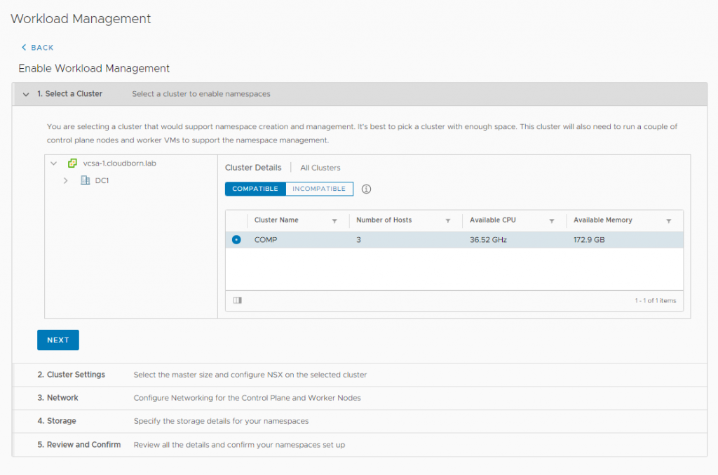Collapse the vcsa-1.cloudborn.lab tree node
This screenshot has height=475, width=718.
[x=54, y=163]
